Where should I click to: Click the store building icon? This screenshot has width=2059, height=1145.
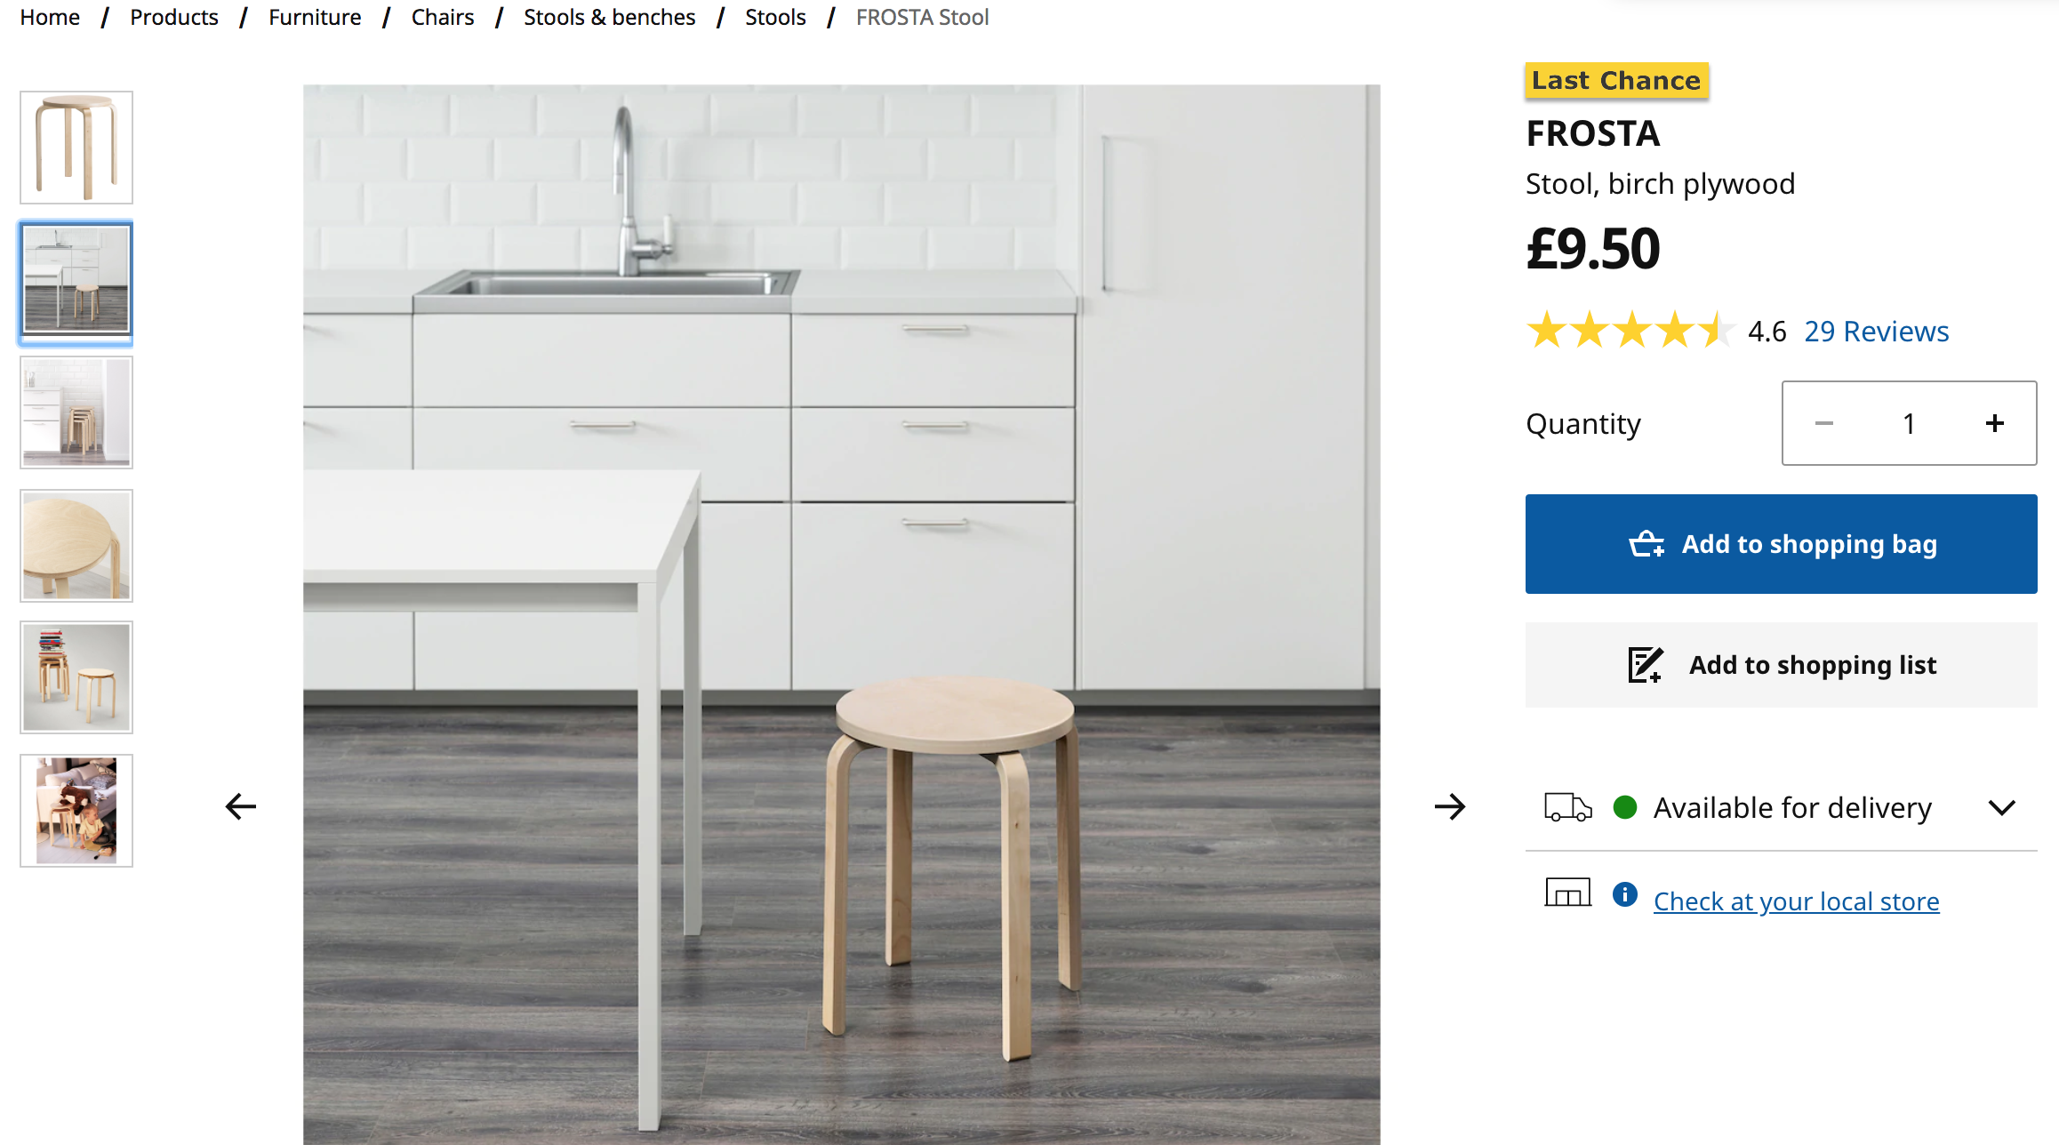1567,893
